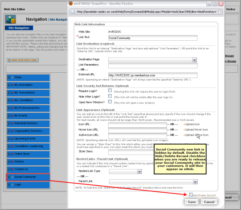Click into the Link Text field
The image size is (241, 210).
tap(153, 38)
